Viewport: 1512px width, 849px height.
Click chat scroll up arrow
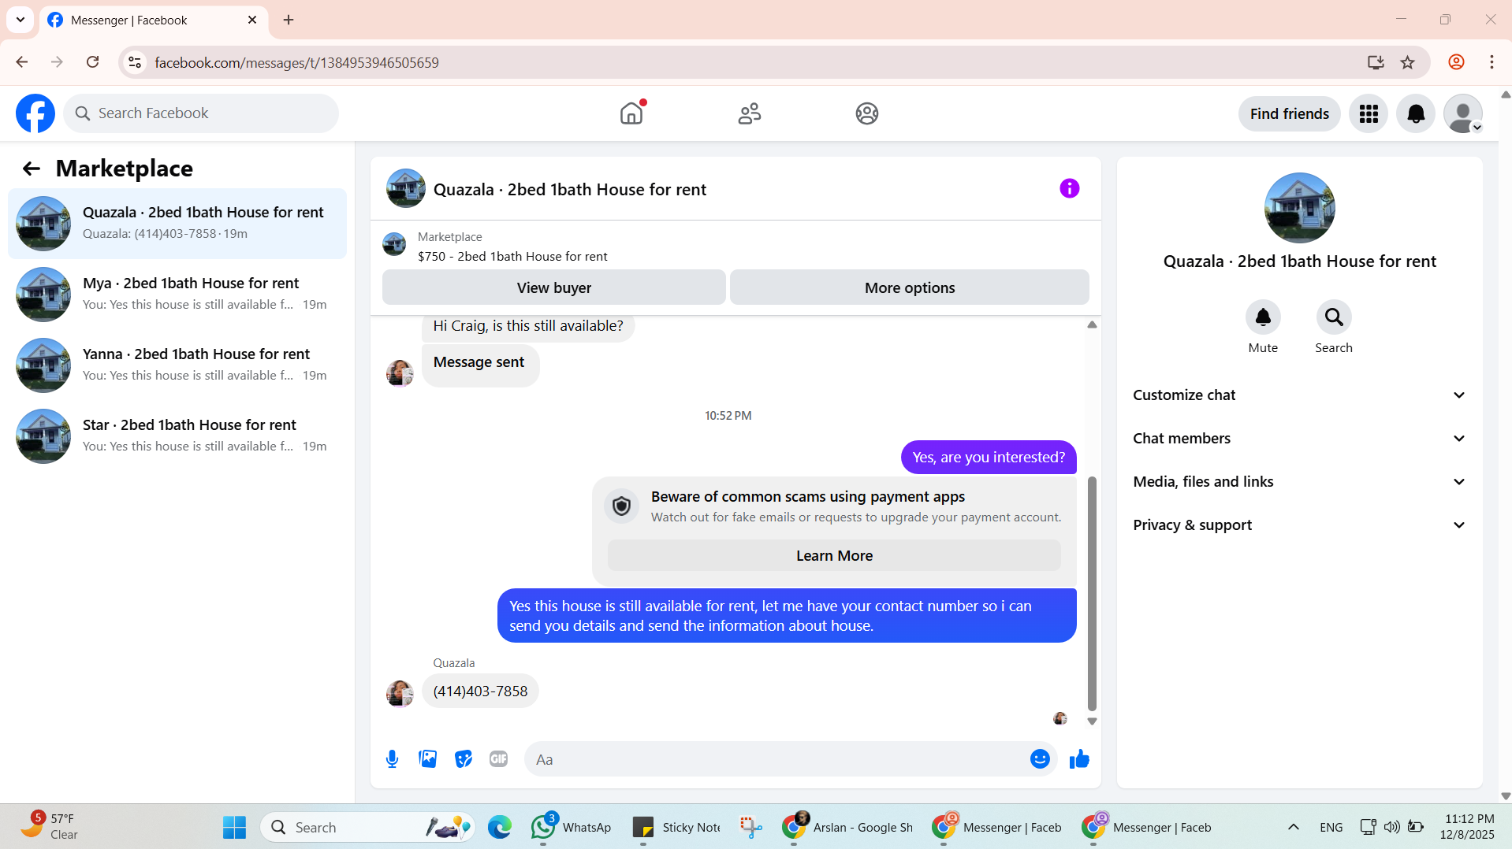click(x=1092, y=324)
